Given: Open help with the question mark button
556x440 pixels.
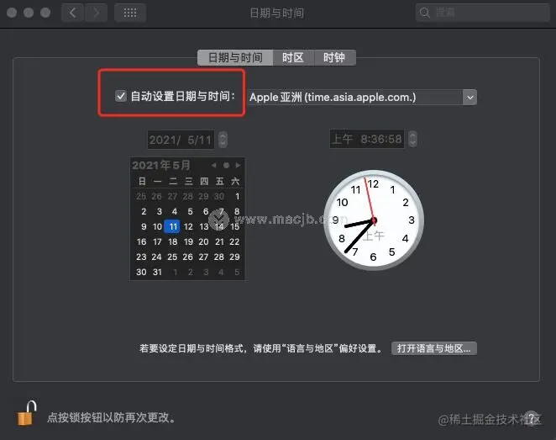Looking at the screenshot, I should coord(531,417).
